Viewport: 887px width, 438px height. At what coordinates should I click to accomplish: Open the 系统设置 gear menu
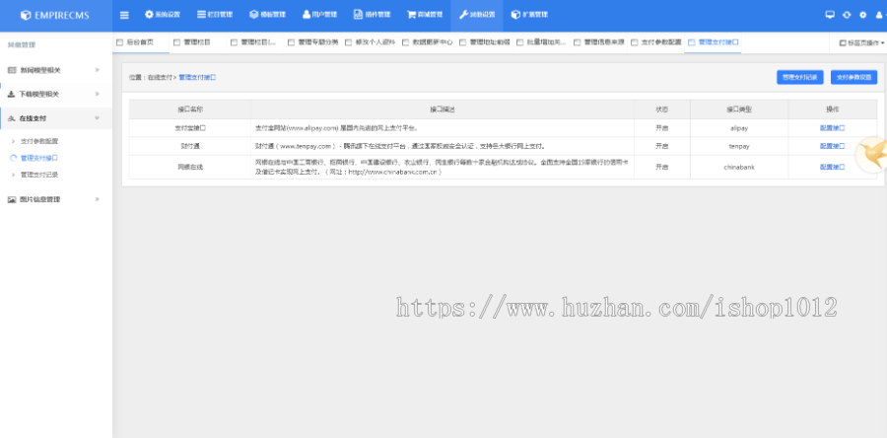point(163,15)
